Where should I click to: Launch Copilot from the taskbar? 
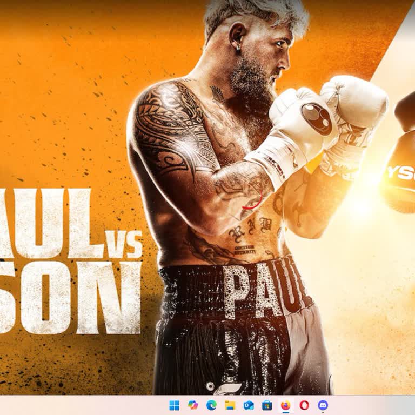click(193, 405)
